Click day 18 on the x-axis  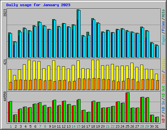point(93,126)
